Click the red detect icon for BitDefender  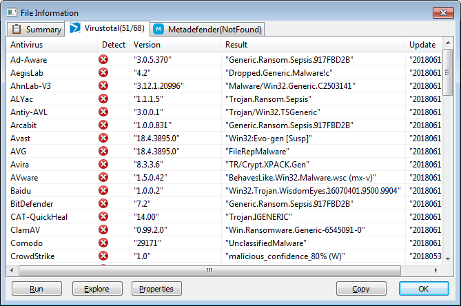[103, 203]
